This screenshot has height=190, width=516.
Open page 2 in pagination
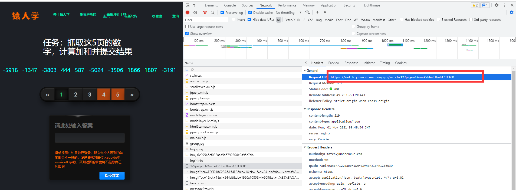(x=75, y=94)
